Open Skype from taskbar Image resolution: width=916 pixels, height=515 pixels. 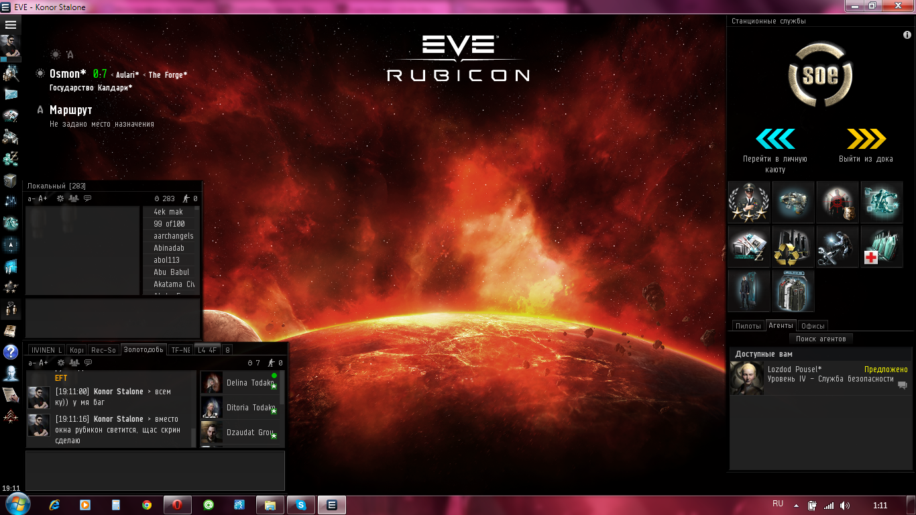300,505
